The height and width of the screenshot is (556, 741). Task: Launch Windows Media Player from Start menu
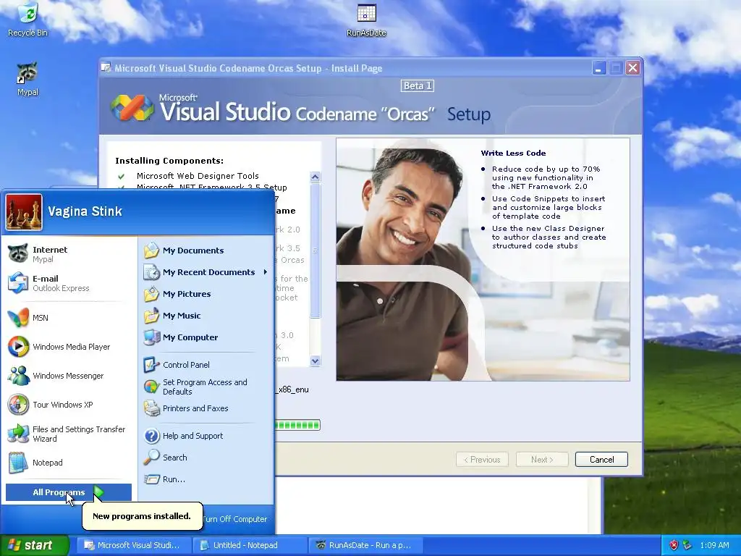tap(68, 347)
